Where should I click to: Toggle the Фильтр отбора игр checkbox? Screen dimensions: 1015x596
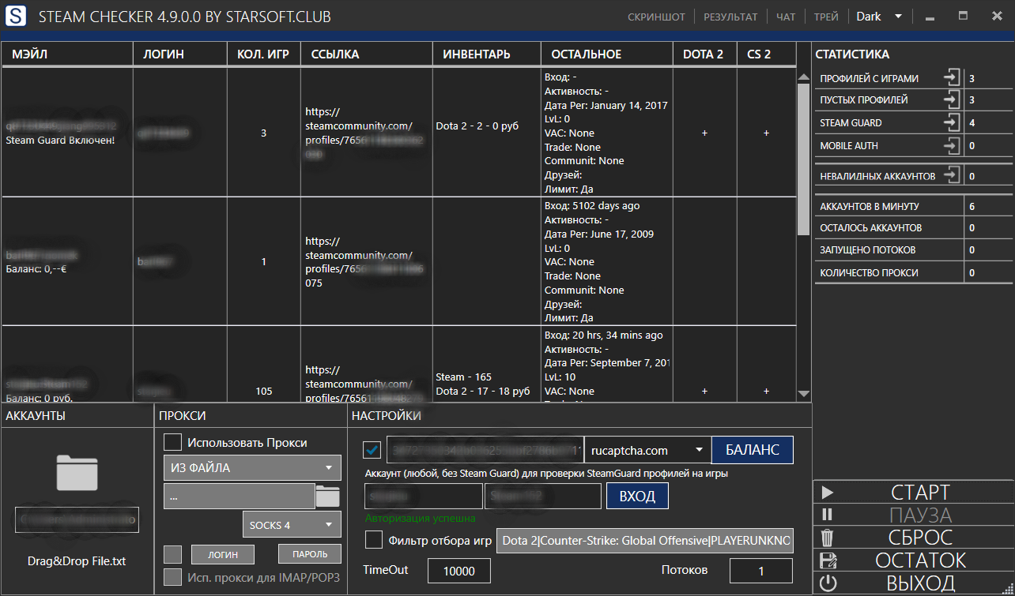coord(374,541)
